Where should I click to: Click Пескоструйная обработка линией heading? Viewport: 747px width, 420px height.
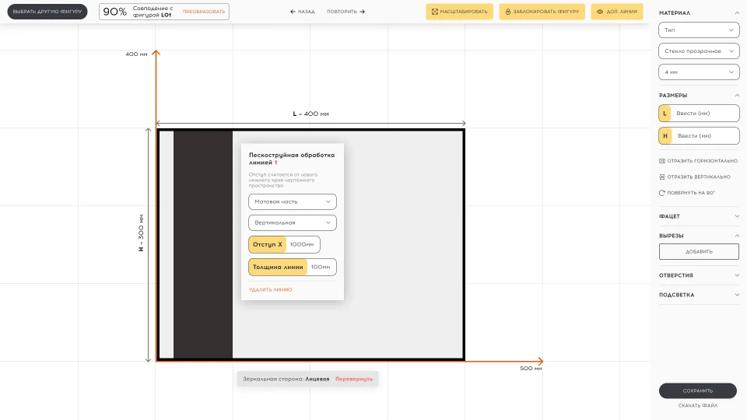point(292,159)
